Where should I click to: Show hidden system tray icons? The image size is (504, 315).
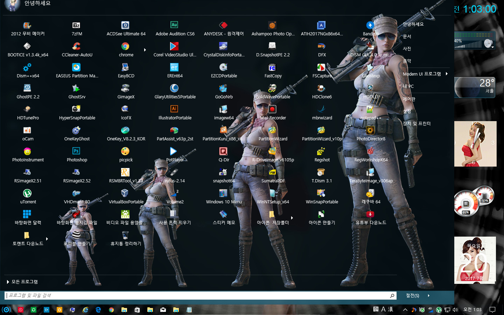[405, 310]
